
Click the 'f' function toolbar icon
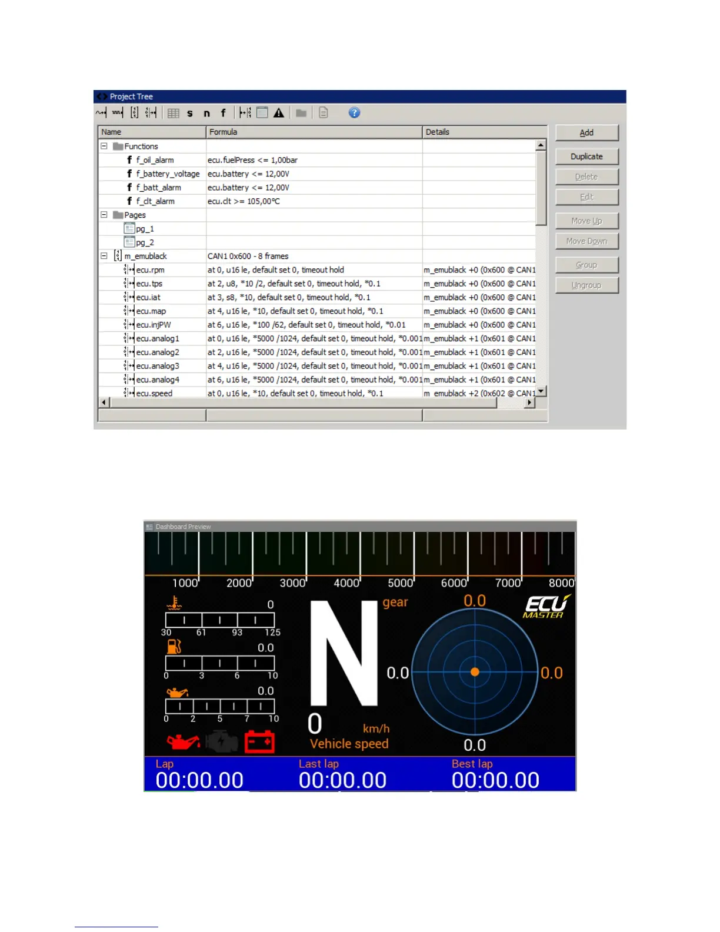pos(223,113)
